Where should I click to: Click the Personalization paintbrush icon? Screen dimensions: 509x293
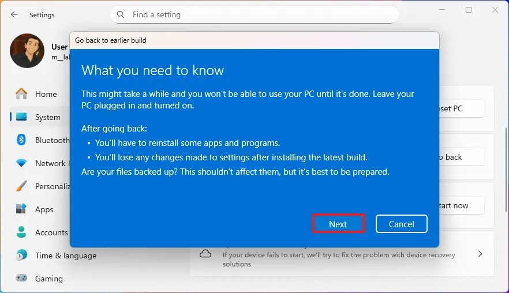tap(21, 186)
